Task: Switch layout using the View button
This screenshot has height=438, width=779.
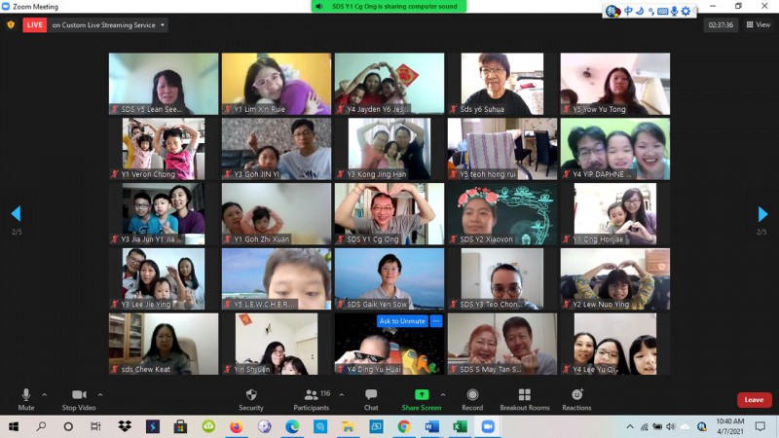Action: click(x=757, y=25)
